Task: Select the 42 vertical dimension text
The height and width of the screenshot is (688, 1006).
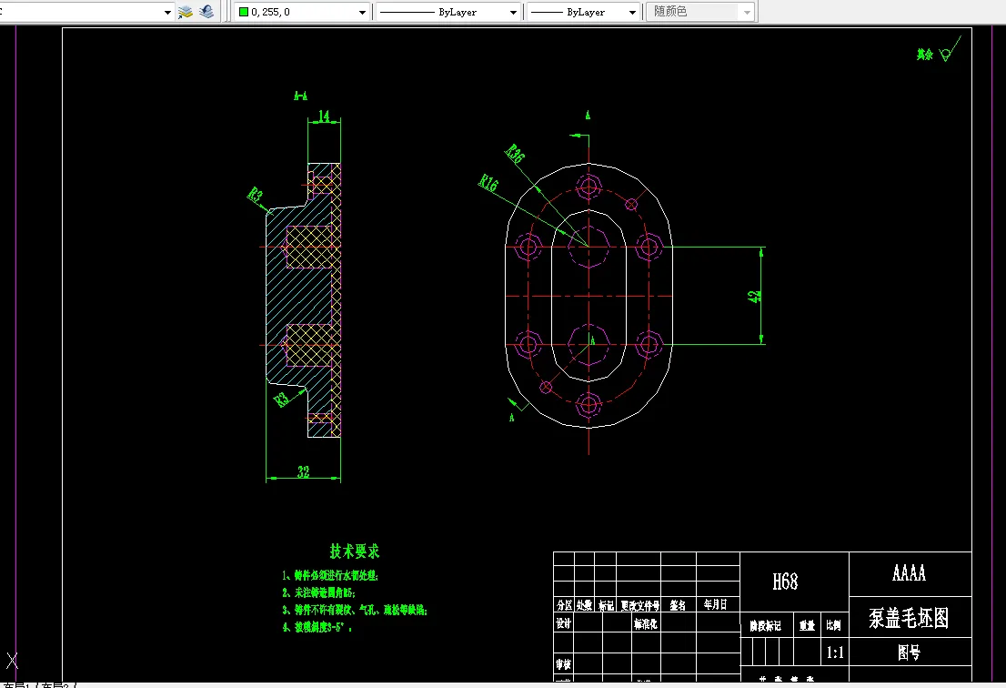Action: tap(755, 297)
